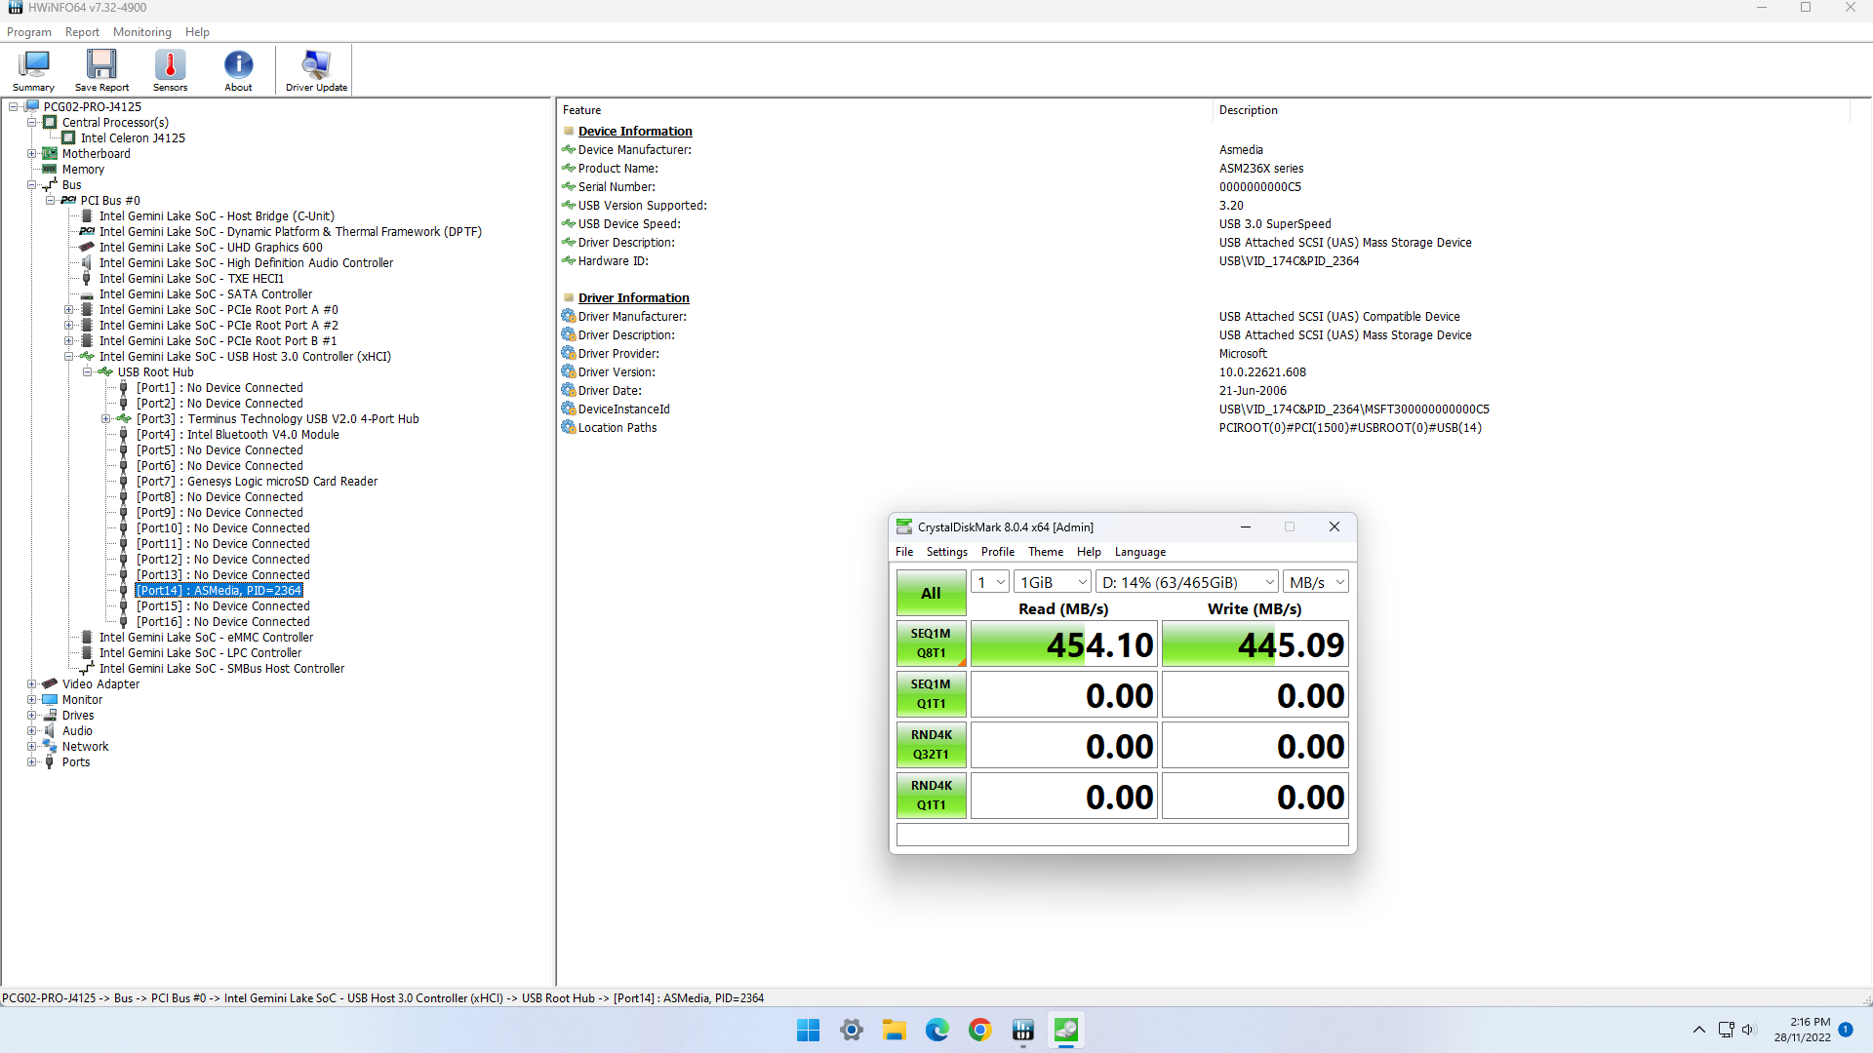Launch Microsoft Edge from taskbar
The image size is (1873, 1053).
pos(937,1030)
